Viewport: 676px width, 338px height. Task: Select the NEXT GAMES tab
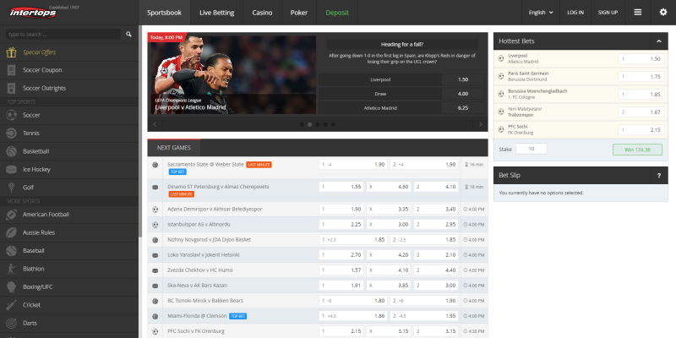tap(174, 148)
